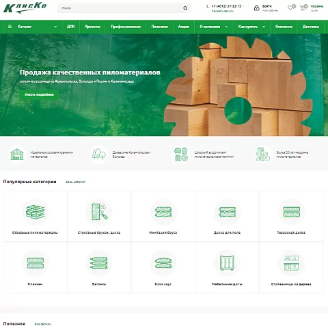The image size is (328, 328).
Task: Open Обрезные пиломатериалы category icon
Action: [x=35, y=212]
